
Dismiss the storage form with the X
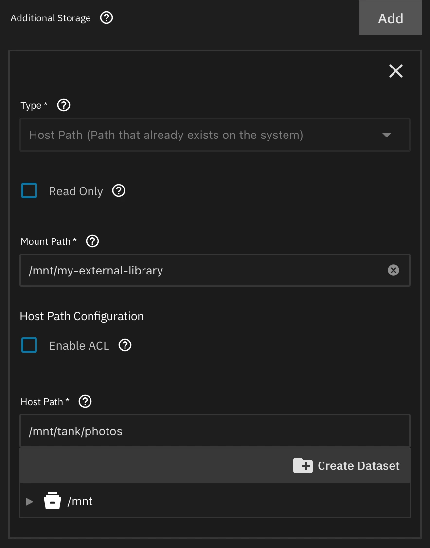[x=395, y=71]
